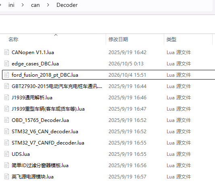Select the GBT27930-2015 charging protocol file
The width and height of the screenshot is (215, 195).
click(57, 86)
